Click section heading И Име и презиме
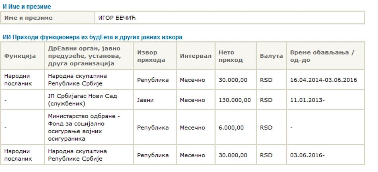This screenshot has width=378, height=172. [x=27, y=7]
